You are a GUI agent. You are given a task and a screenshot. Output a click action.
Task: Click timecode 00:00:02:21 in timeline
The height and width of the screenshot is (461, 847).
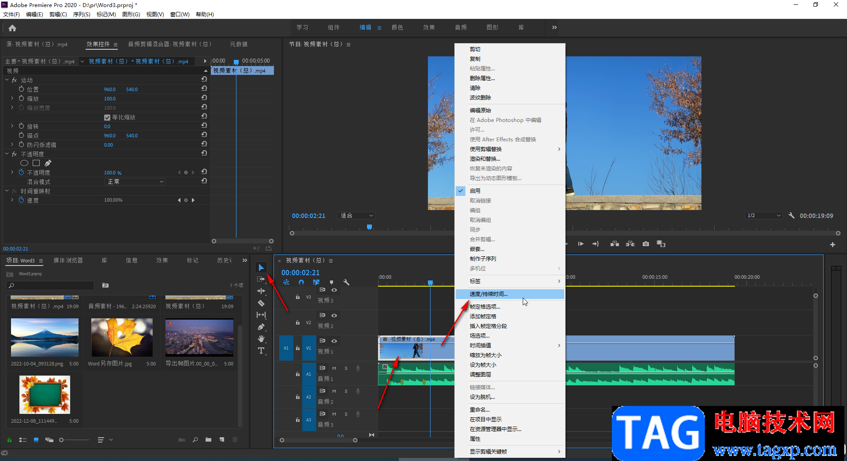300,273
